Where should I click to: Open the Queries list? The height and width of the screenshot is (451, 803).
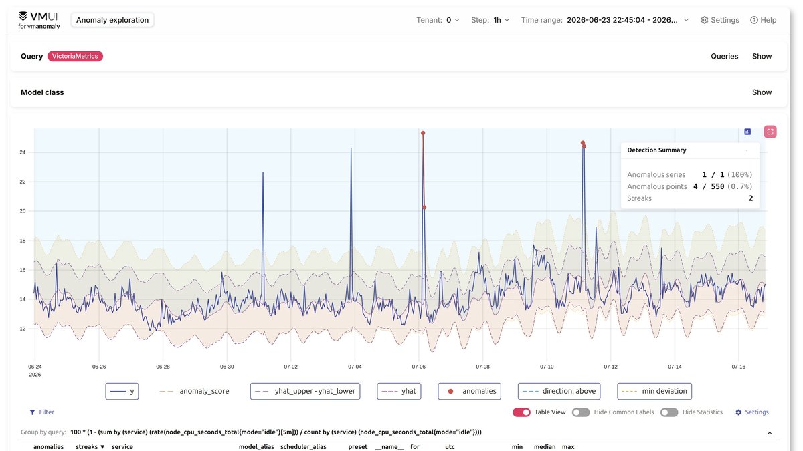[725, 56]
